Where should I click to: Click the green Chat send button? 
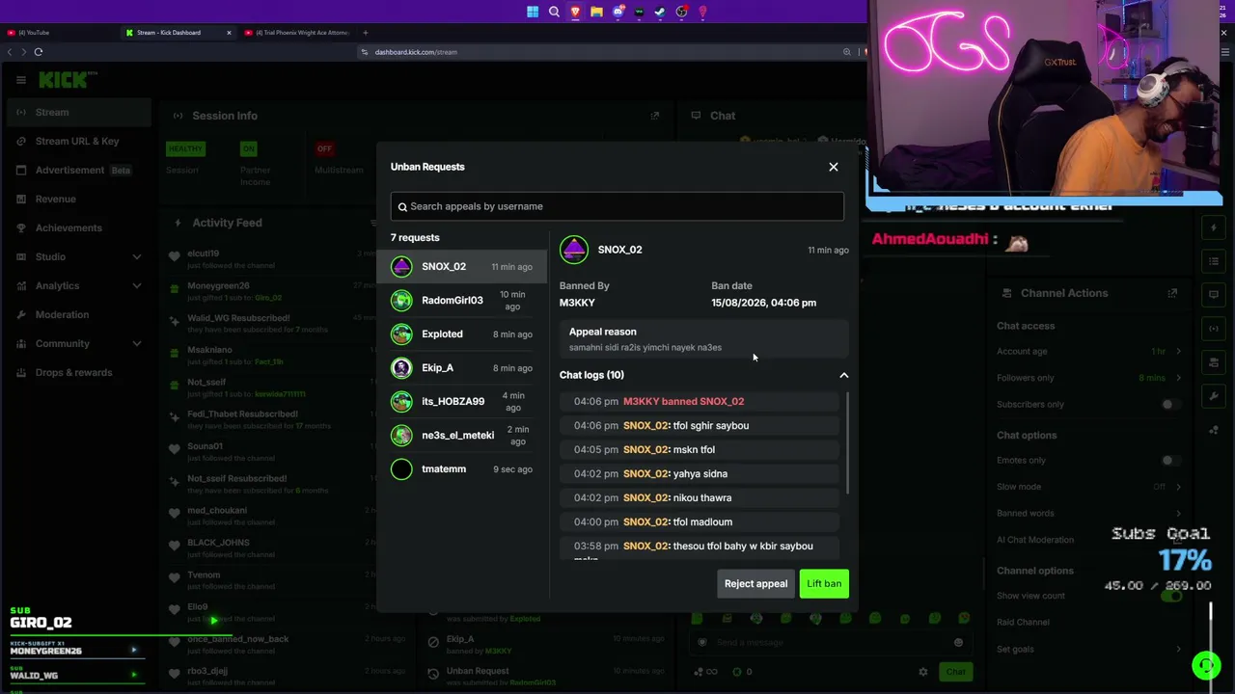955,672
